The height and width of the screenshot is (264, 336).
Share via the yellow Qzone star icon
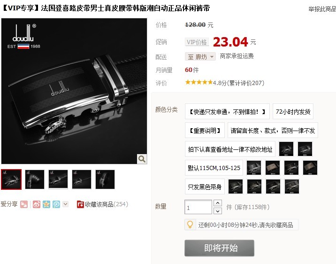[46, 204]
